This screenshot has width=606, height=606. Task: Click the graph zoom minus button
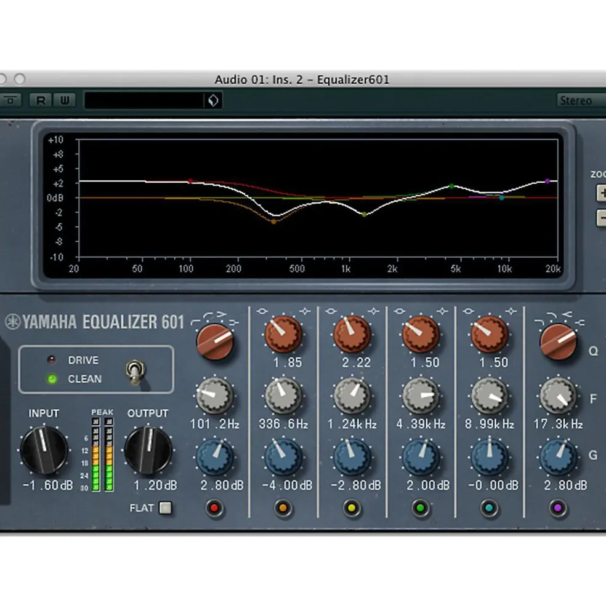pyautogui.click(x=601, y=218)
